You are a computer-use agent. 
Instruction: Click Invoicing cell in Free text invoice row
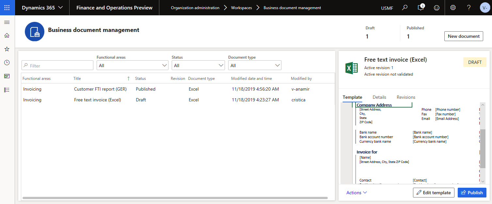pyautogui.click(x=32, y=100)
